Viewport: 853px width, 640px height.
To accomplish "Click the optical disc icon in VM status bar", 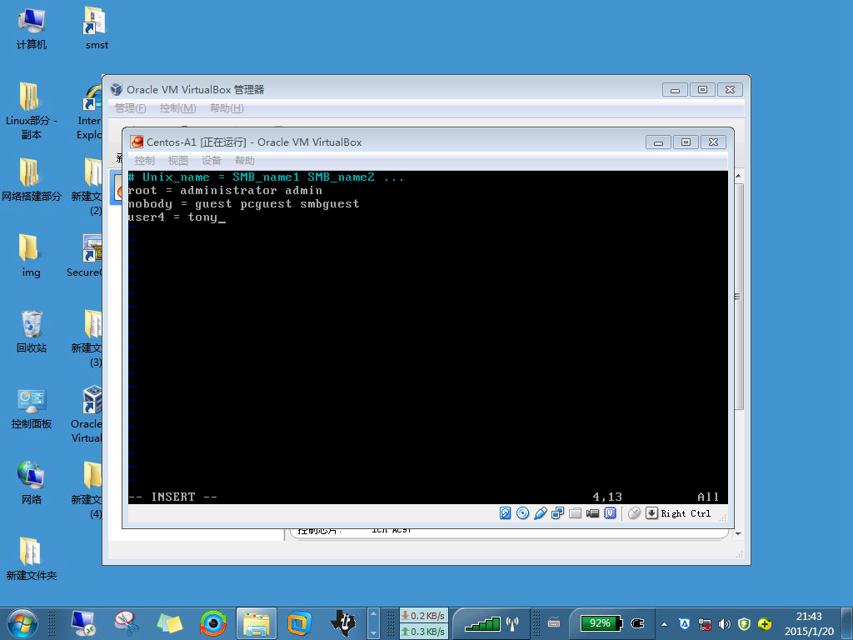I will pyautogui.click(x=523, y=513).
